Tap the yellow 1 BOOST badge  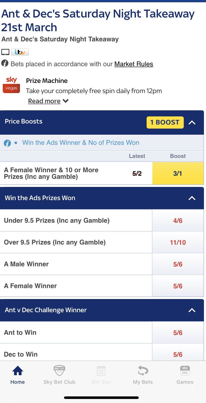pyautogui.click(x=165, y=122)
